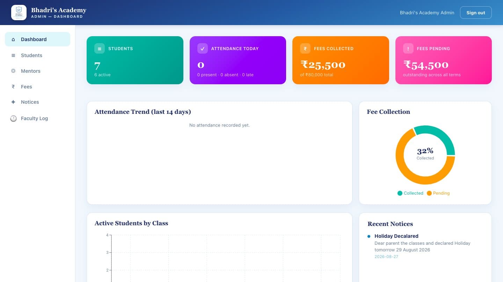Click the Active Students by Class heading
This screenshot has height=282, width=503.
click(131, 223)
